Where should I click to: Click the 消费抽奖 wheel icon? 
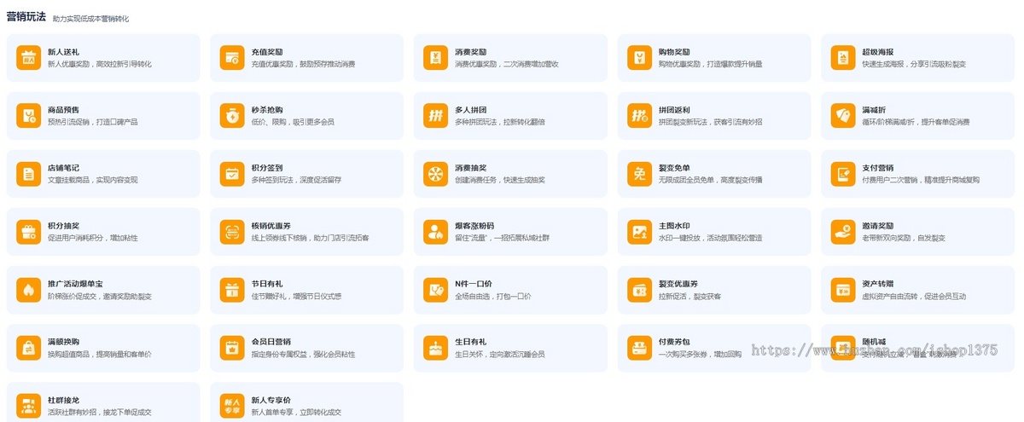[436, 174]
